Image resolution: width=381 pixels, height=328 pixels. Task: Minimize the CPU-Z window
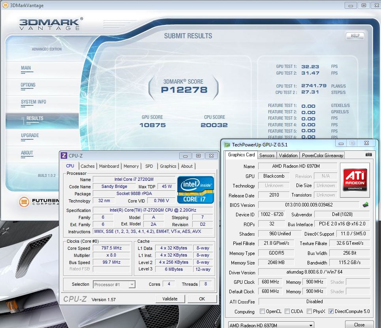(186, 156)
